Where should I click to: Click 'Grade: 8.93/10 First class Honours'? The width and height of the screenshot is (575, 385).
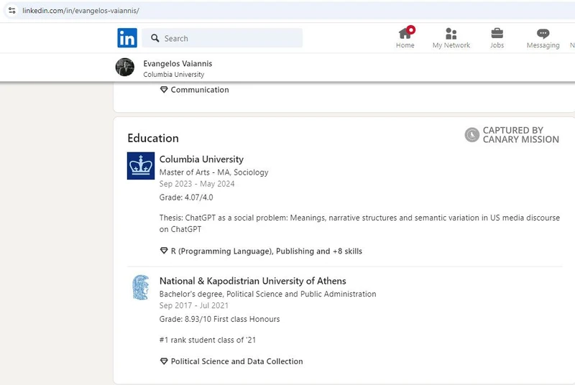coord(219,319)
